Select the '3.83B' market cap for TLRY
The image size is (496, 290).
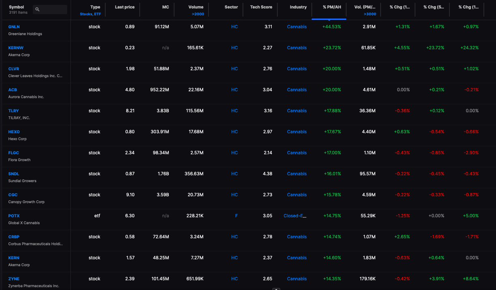(163, 111)
